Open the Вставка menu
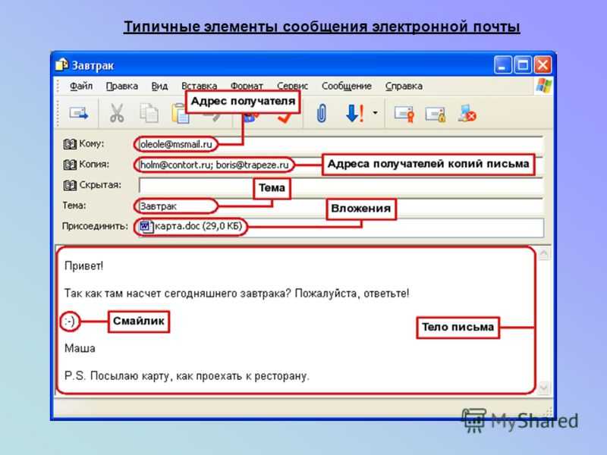The height and width of the screenshot is (455, 607). [x=199, y=85]
